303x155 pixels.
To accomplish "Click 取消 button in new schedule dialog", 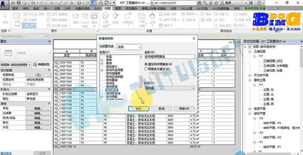I will pyautogui.click(x=161, y=109).
